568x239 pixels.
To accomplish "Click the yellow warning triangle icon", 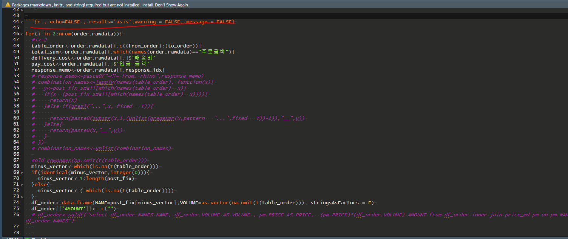I will pos(8,5).
